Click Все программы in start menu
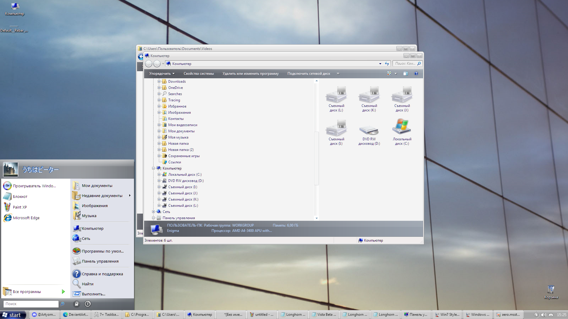 [x=27, y=292]
